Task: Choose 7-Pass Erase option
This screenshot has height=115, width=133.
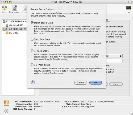Action: pos(32,51)
